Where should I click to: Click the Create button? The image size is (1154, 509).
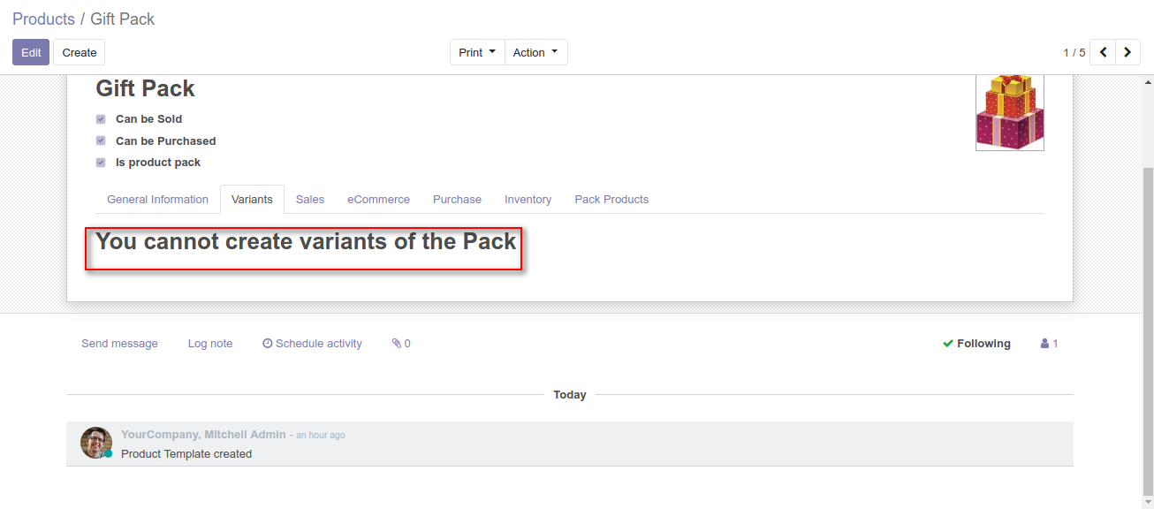[79, 52]
